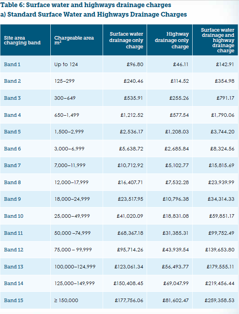The image size is (239, 314).
Task: Click the £10,712.92 charge in Band 7
Action: [x=130, y=166]
